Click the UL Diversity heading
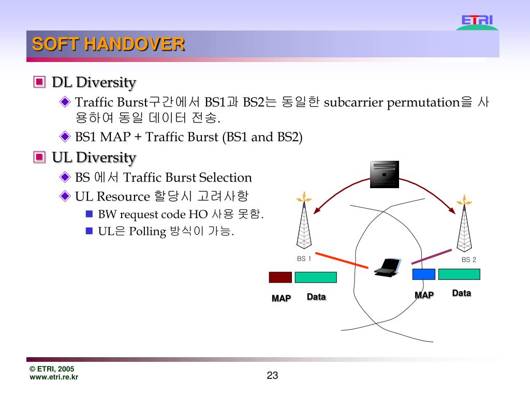Viewport: 530px width, 397px height. [x=94, y=157]
